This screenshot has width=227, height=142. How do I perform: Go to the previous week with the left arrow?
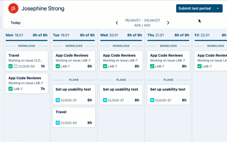click(x=117, y=23)
